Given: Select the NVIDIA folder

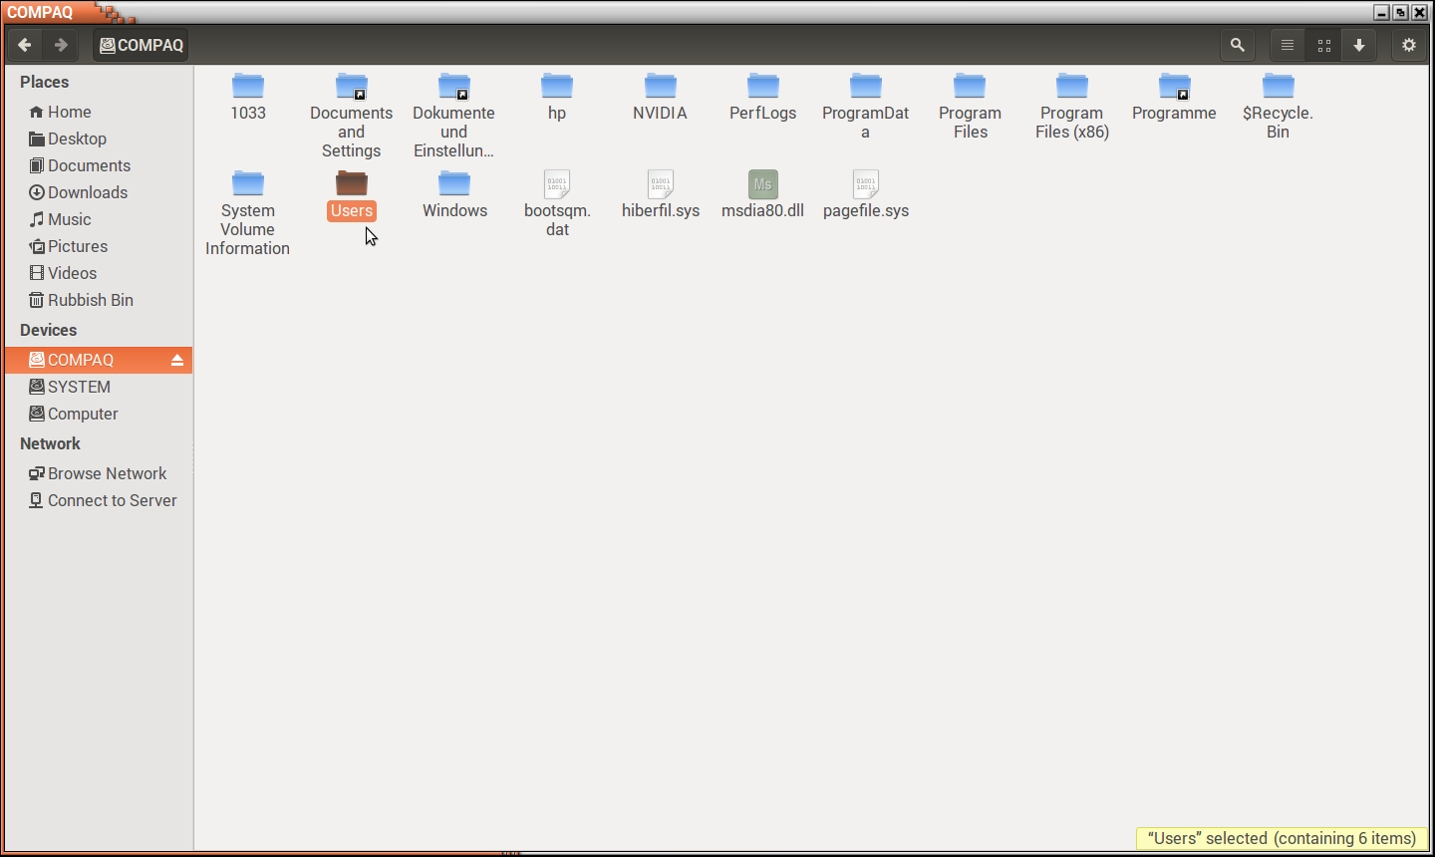Looking at the screenshot, I should pos(660,87).
